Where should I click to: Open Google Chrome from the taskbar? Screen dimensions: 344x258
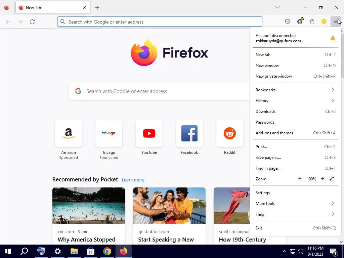click(x=107, y=251)
